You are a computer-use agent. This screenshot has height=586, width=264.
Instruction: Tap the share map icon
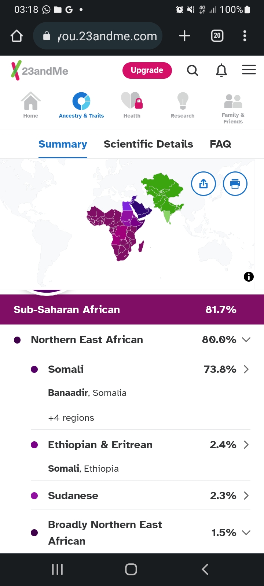click(203, 183)
